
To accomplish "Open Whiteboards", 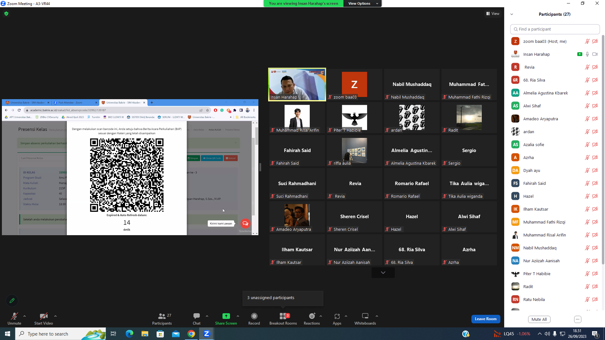I will [365, 319].
